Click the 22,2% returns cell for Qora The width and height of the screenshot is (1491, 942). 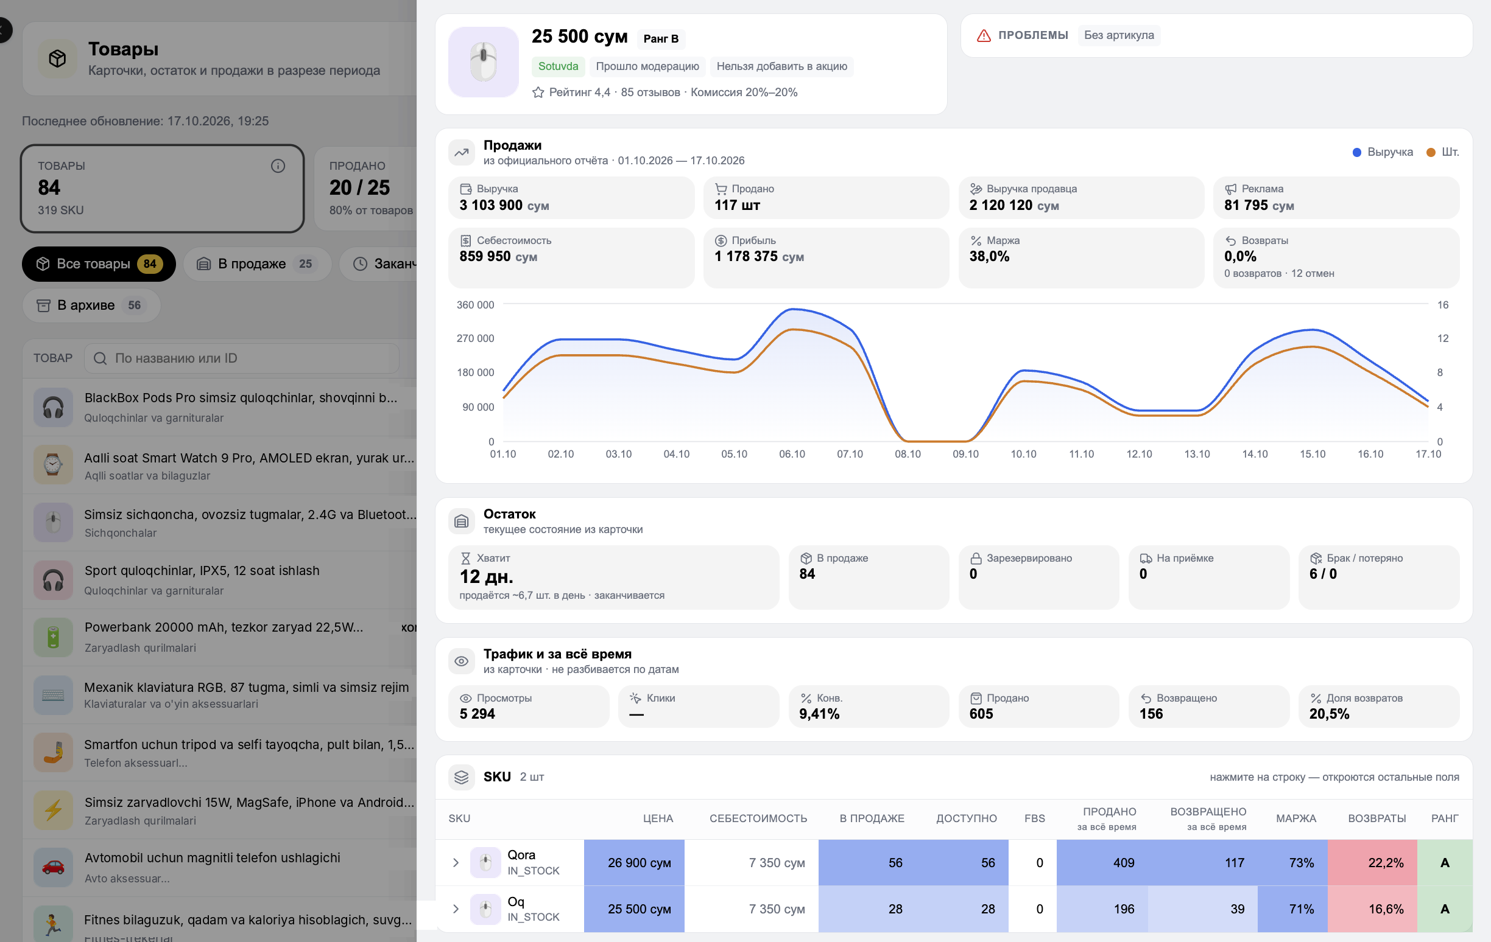[x=1372, y=863]
